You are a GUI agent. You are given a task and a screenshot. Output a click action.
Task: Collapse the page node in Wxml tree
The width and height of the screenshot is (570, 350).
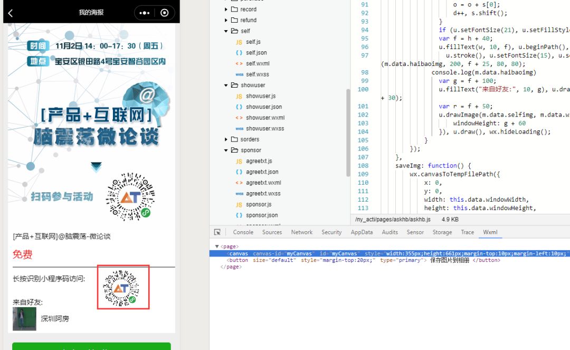217,247
